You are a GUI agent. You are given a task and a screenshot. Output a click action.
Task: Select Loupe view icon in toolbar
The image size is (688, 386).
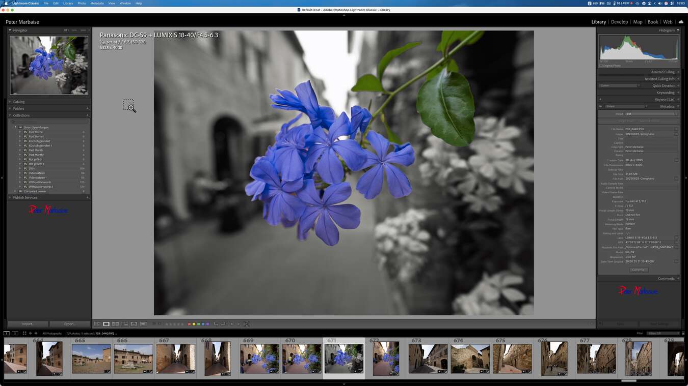(x=106, y=324)
